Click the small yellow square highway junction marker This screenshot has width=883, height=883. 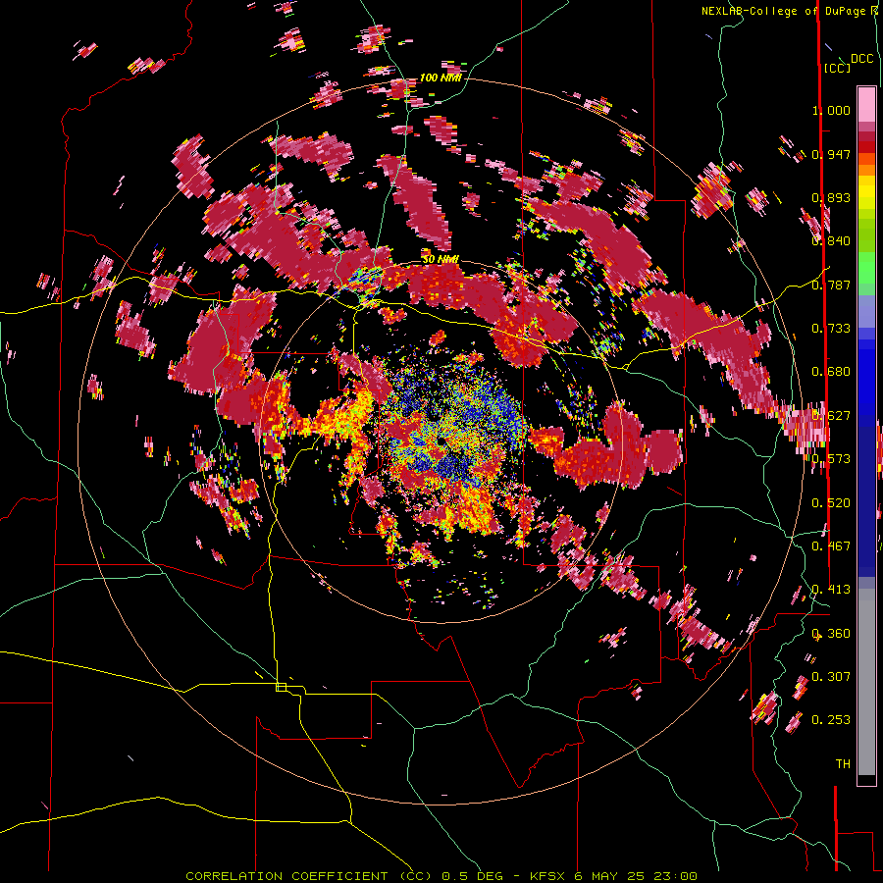(x=281, y=687)
